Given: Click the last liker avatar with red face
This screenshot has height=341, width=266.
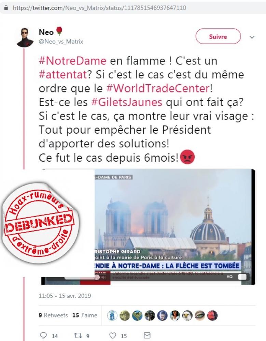Looking at the screenshot, I should point(212,315).
